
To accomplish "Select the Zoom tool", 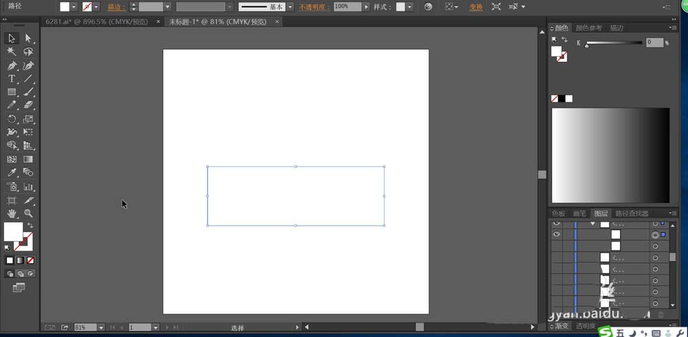I will coord(28,213).
